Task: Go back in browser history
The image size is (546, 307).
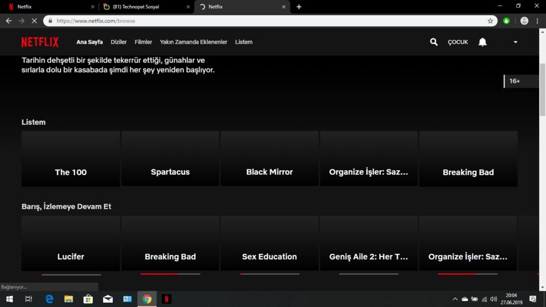Action: pyautogui.click(x=8, y=21)
